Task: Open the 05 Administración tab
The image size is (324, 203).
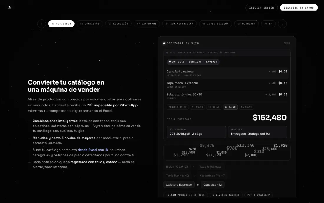Action: pyautogui.click(x=179, y=24)
